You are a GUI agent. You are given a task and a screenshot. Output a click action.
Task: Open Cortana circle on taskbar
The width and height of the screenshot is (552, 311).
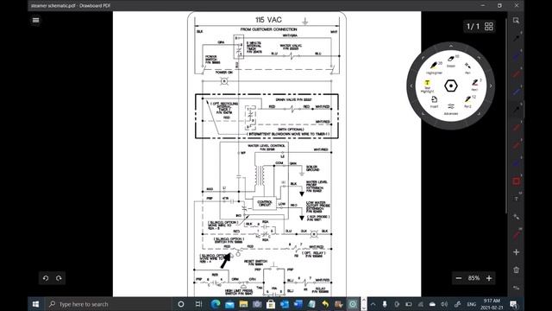pos(181,304)
